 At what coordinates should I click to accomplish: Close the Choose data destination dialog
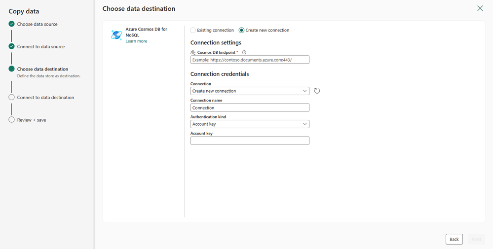[480, 8]
